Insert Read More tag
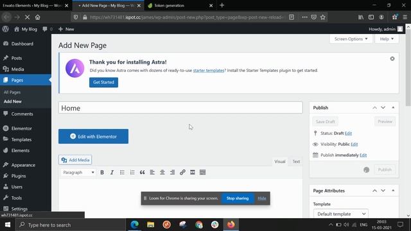This screenshot has height=231, width=411. pyautogui.click(x=193, y=173)
